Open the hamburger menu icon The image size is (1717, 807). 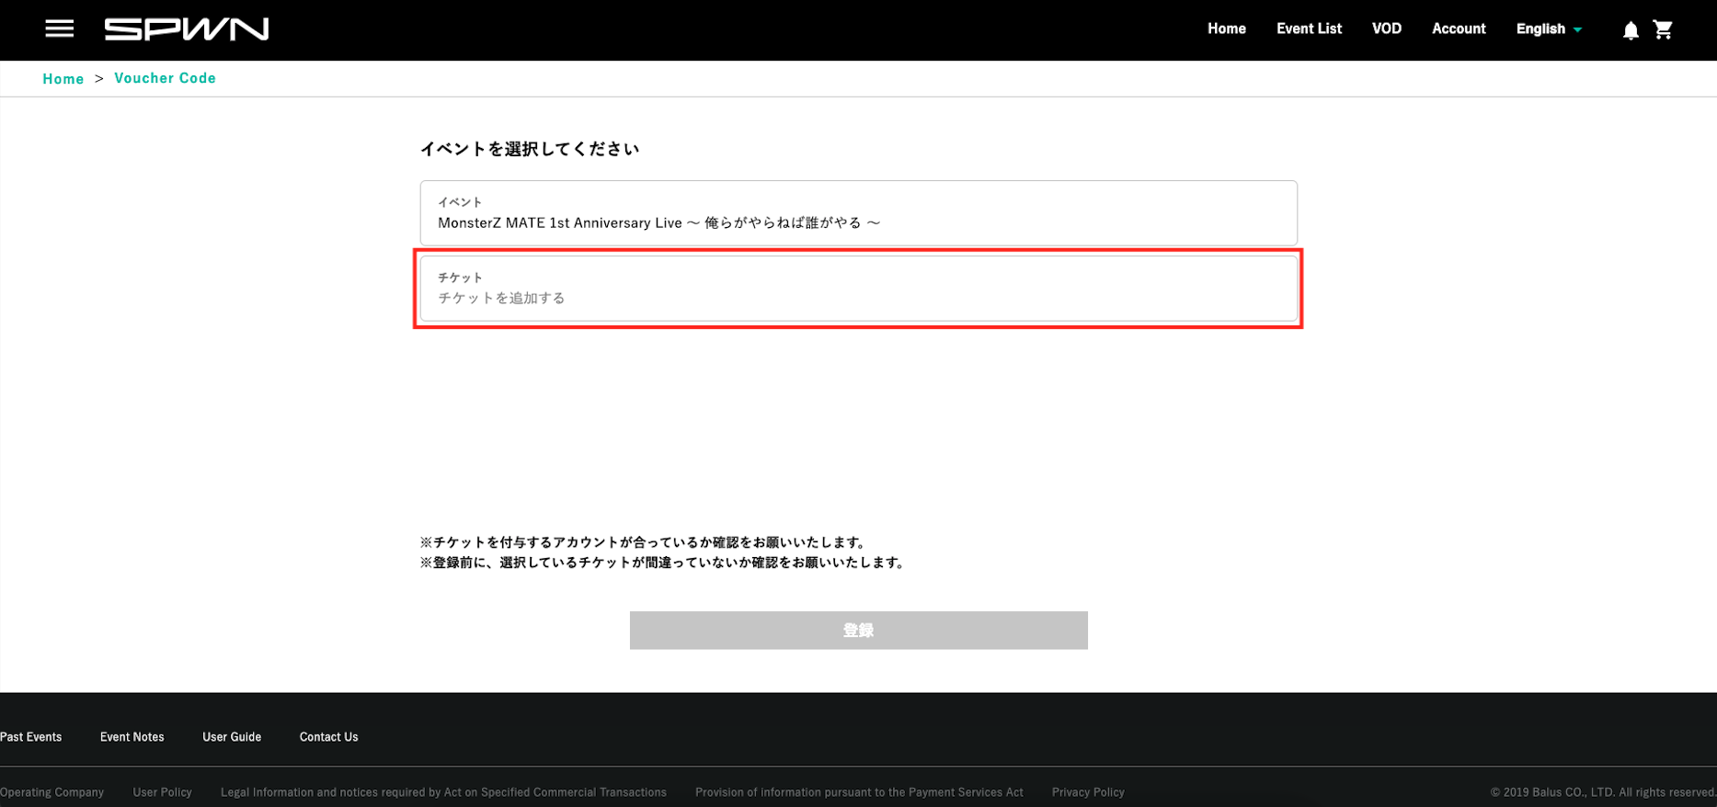60,29
